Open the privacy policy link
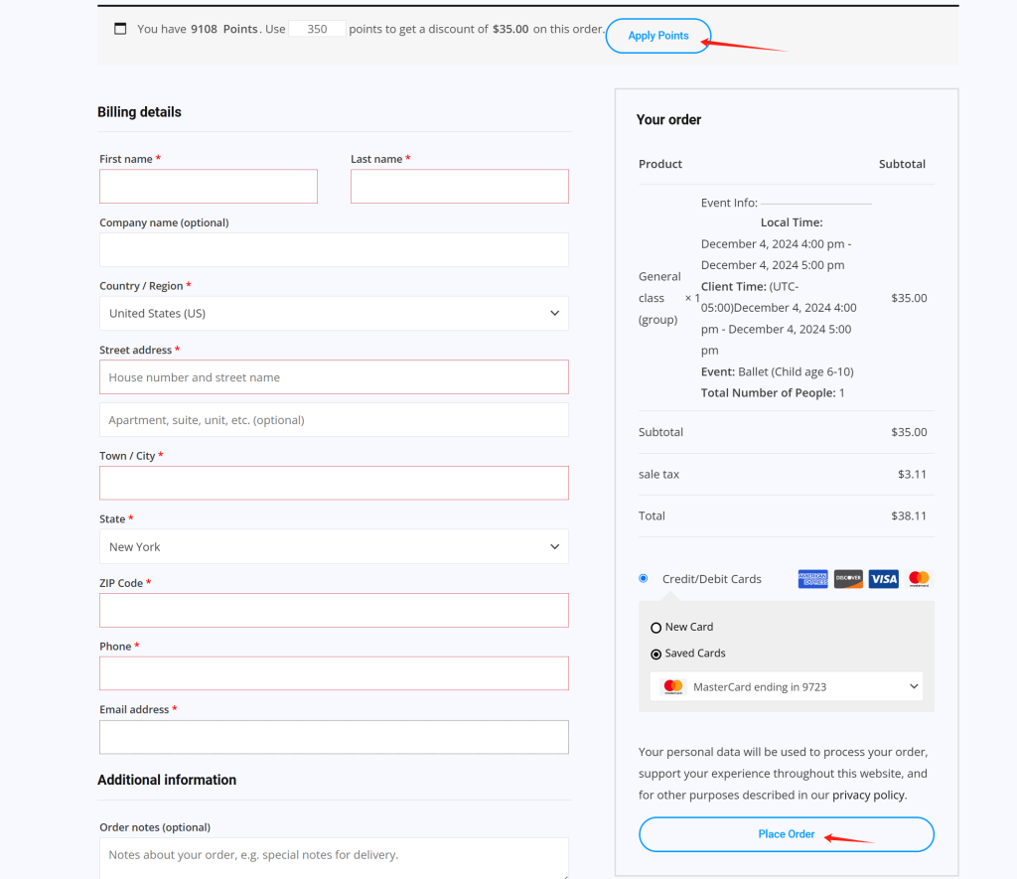1017x879 pixels. tap(868, 795)
